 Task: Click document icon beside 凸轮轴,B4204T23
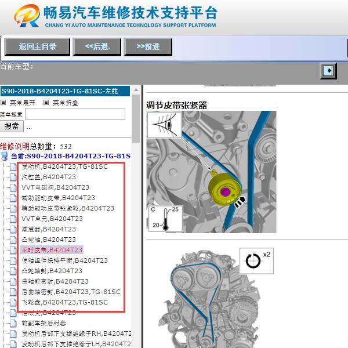click(x=13, y=240)
